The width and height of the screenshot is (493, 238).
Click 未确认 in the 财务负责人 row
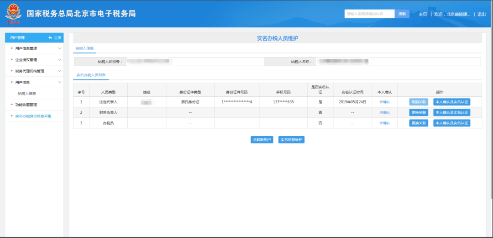coord(384,112)
